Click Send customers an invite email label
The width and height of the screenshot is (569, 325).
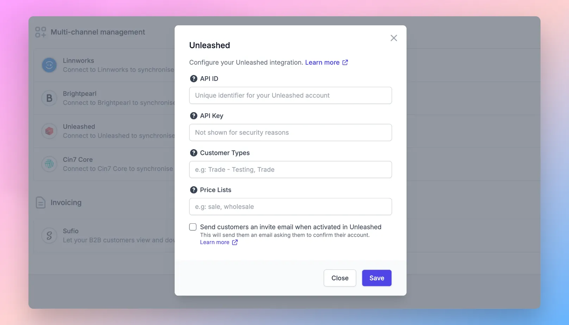(290, 227)
